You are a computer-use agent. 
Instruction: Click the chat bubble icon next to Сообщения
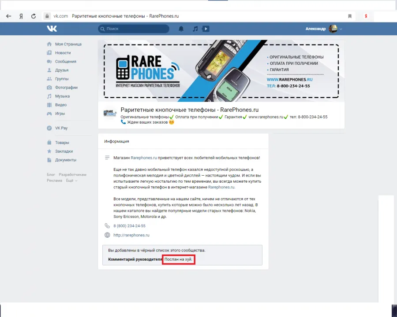tap(49, 62)
